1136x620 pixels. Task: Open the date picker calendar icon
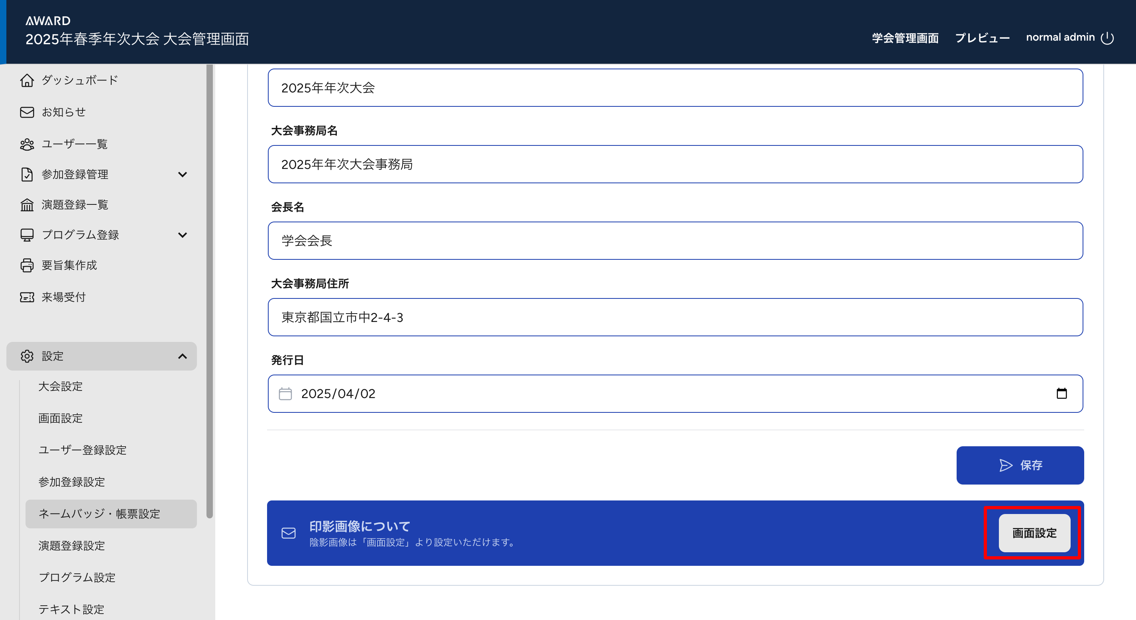click(x=1061, y=393)
